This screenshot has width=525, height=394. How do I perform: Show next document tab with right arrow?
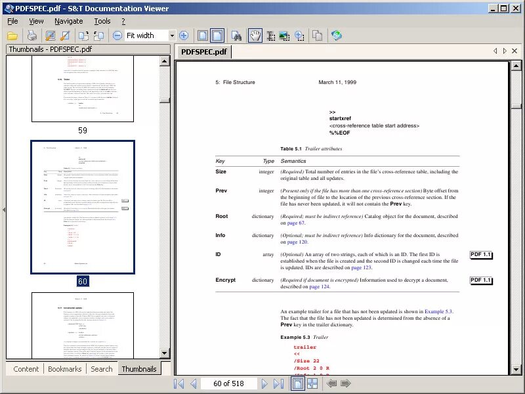(505, 51)
